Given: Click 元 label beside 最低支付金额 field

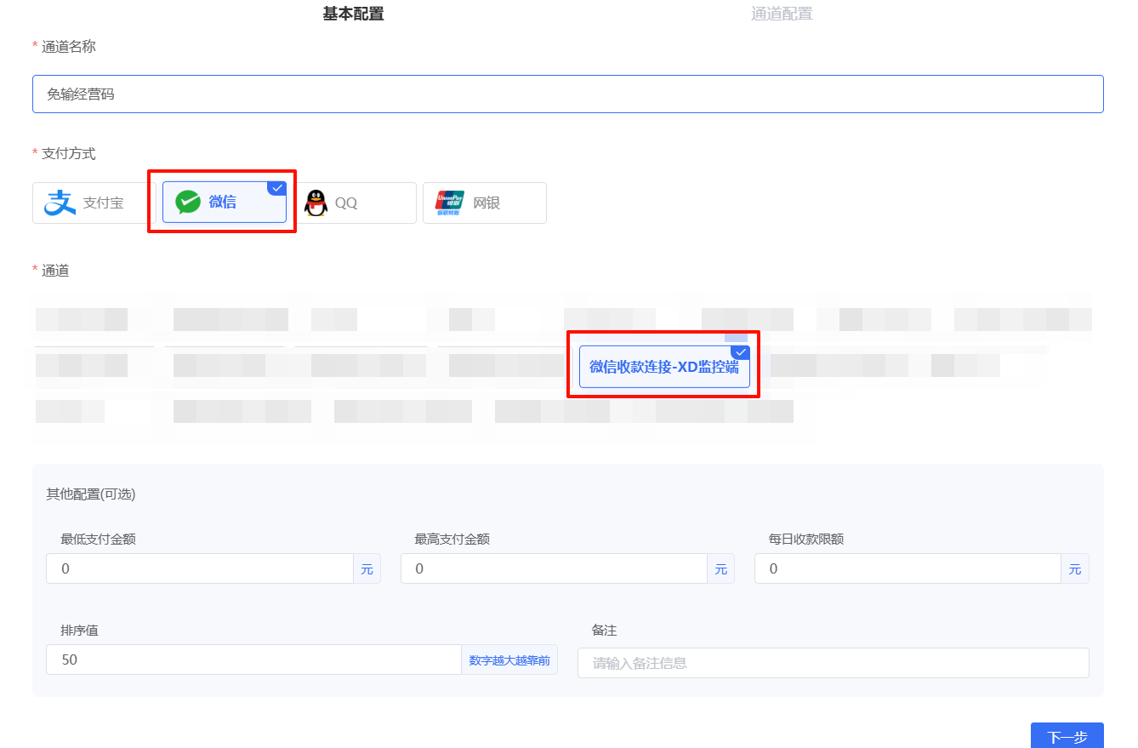Looking at the screenshot, I should (367, 568).
